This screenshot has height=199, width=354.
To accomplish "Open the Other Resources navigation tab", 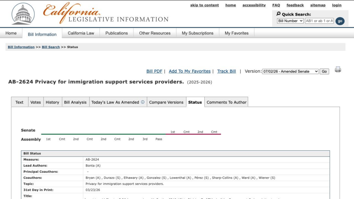I will [x=155, y=33].
